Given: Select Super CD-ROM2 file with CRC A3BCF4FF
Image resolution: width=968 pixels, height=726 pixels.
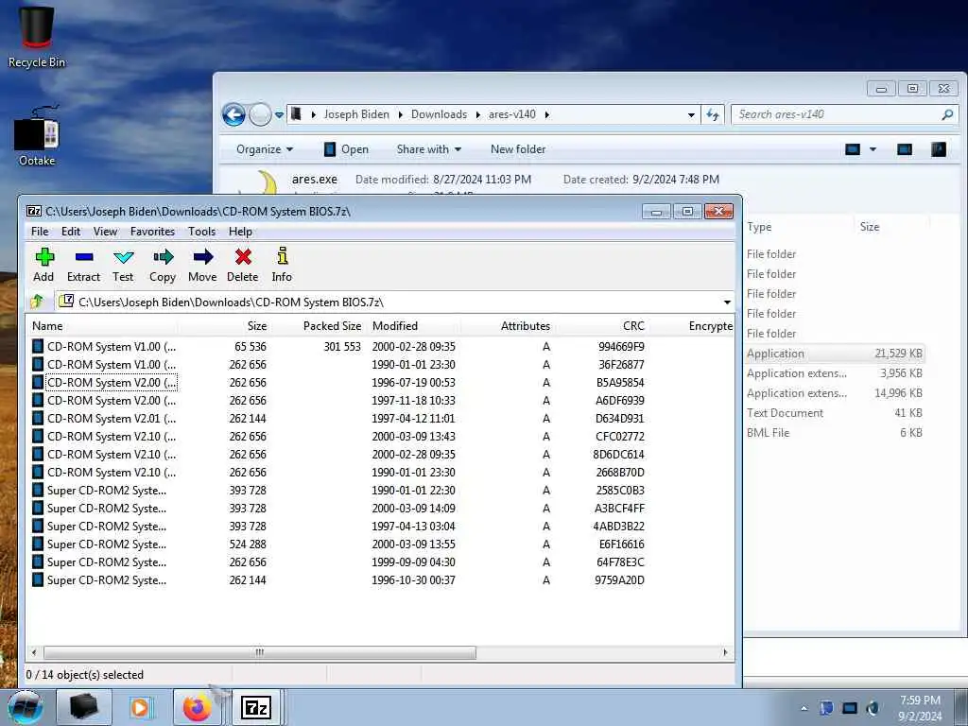Looking at the screenshot, I should tap(106, 508).
